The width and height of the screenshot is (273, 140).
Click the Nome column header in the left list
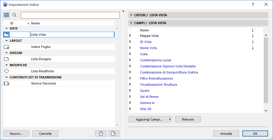click(72, 23)
